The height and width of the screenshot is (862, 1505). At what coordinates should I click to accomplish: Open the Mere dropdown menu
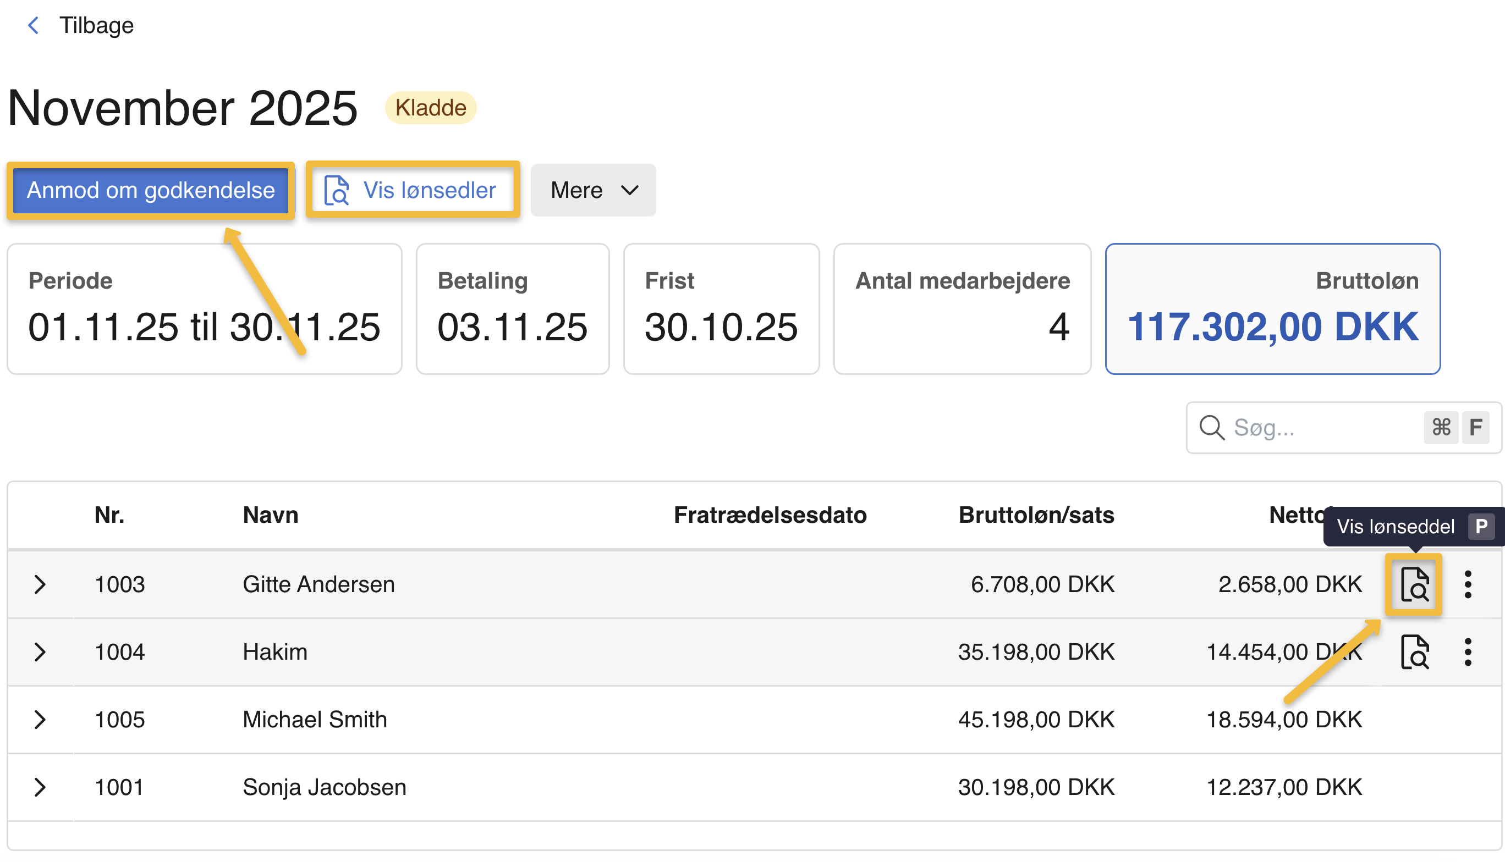593,190
